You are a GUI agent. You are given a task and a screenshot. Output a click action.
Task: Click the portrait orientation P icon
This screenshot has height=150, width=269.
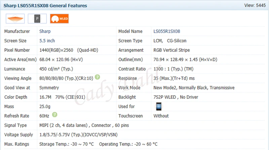click(x=37, y=18)
